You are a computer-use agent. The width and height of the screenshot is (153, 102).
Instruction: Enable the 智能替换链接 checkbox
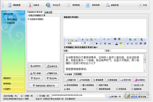97,89
